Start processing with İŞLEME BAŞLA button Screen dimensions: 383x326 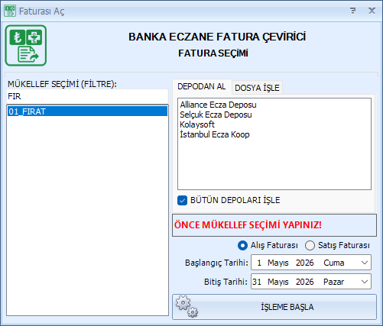tap(274, 307)
